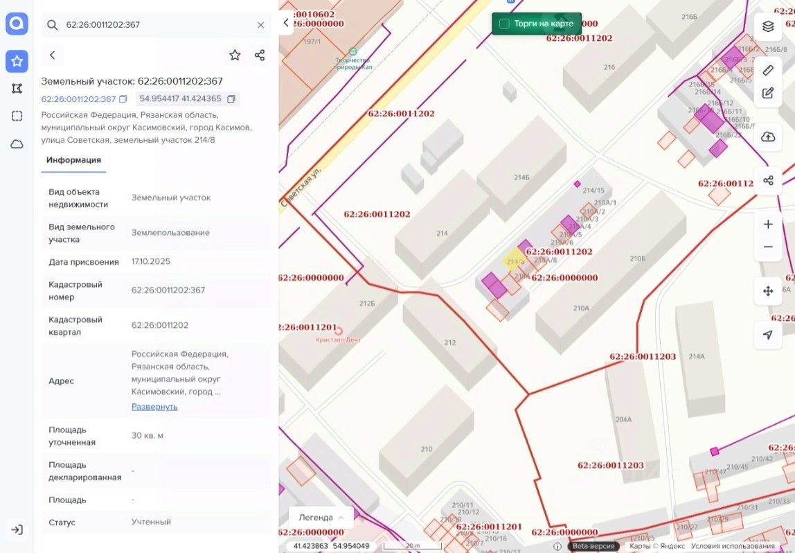Click the magenta parcel near 210/45

pos(715,452)
